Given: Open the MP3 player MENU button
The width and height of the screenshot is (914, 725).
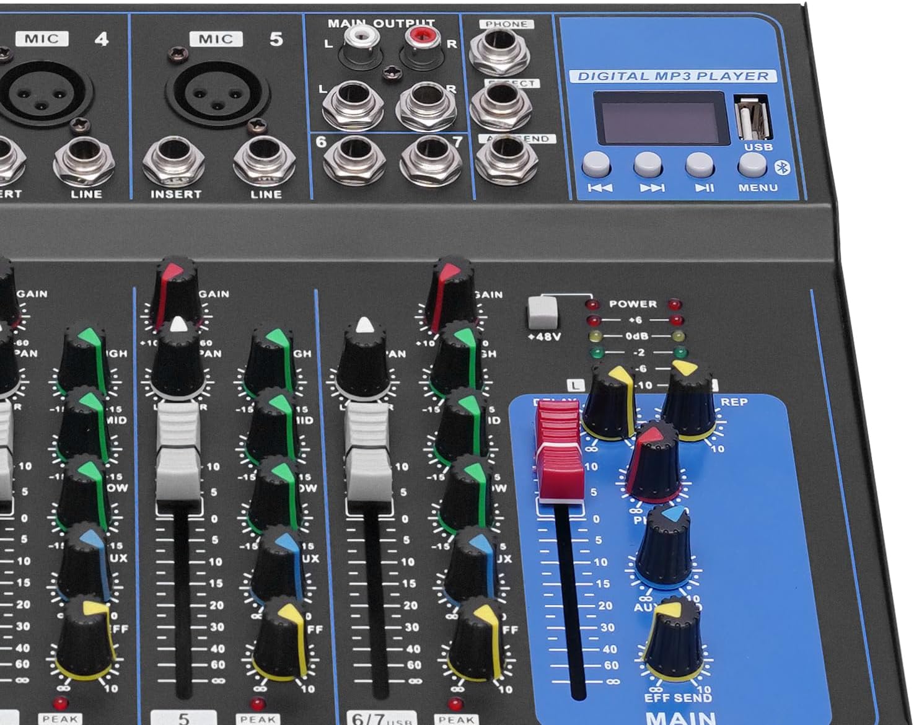Looking at the screenshot, I should pyautogui.click(x=752, y=164).
